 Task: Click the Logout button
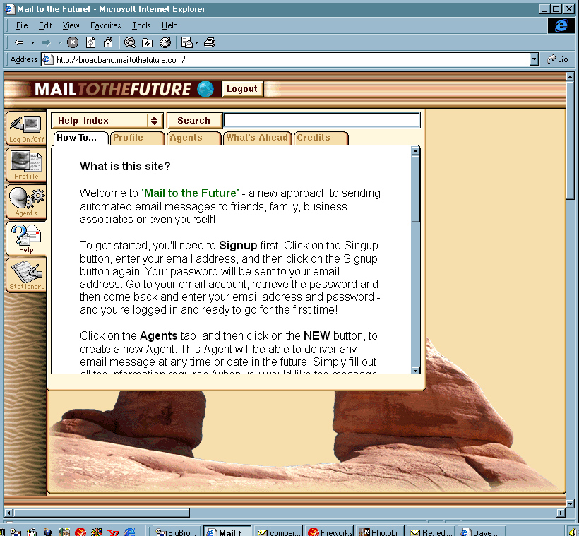pyautogui.click(x=242, y=89)
